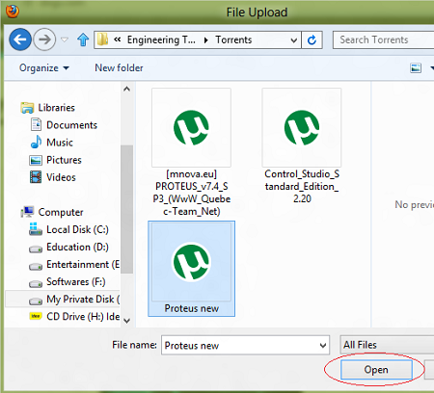Click the Education (D:) drive icon
Screen dimensions: 434x393
click(36, 249)
